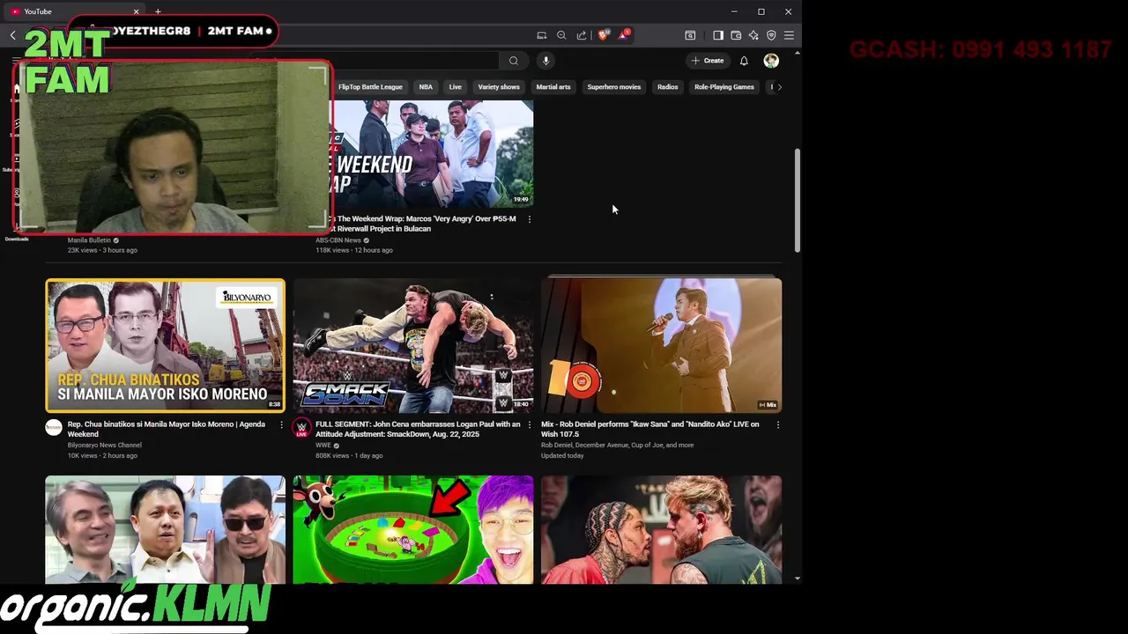Open YouTube notifications bell
The height and width of the screenshot is (634, 1128).
[x=744, y=61]
